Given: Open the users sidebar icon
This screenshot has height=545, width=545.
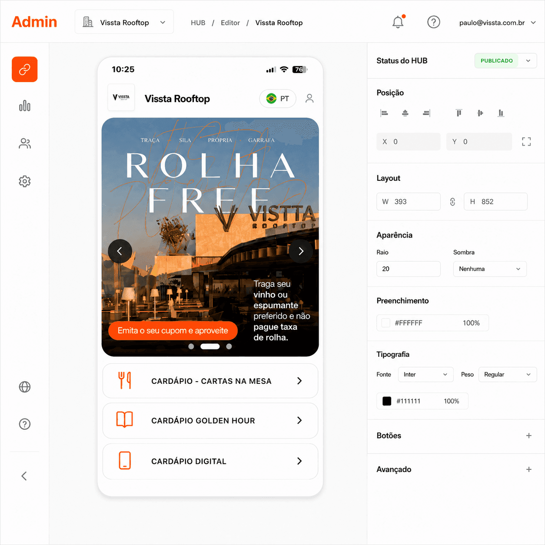Looking at the screenshot, I should 25,143.
